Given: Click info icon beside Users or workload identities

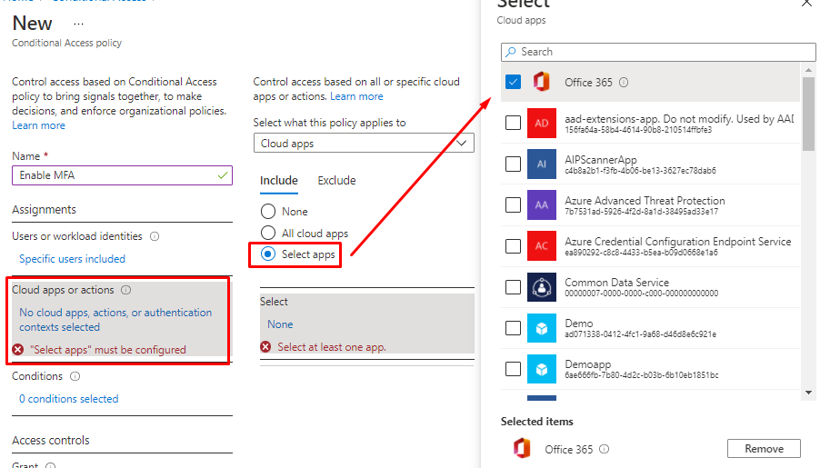Looking at the screenshot, I should (155, 236).
